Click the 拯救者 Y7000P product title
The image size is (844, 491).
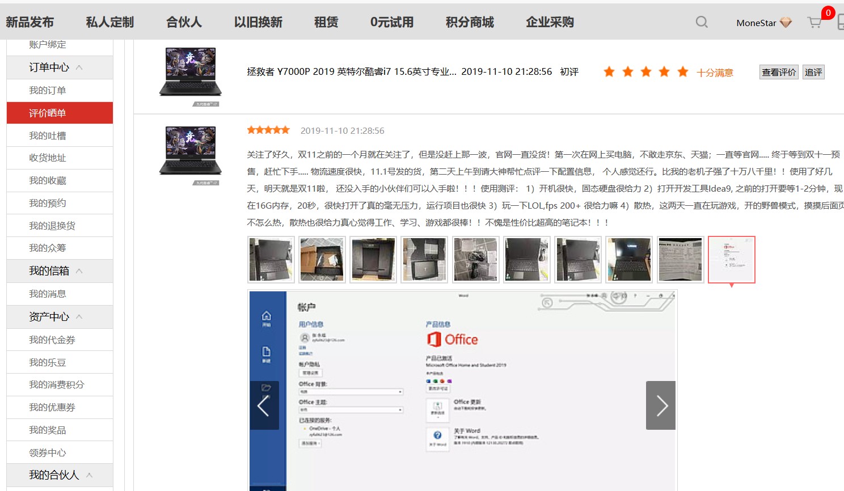click(x=351, y=71)
